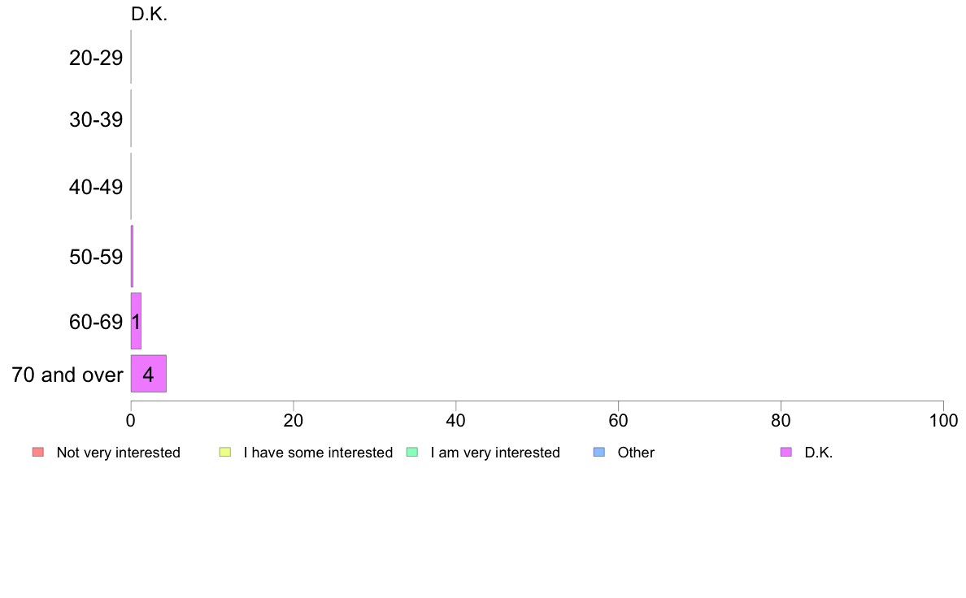
Task: Click the 60-69 bar labeled 1
Action: (136, 321)
